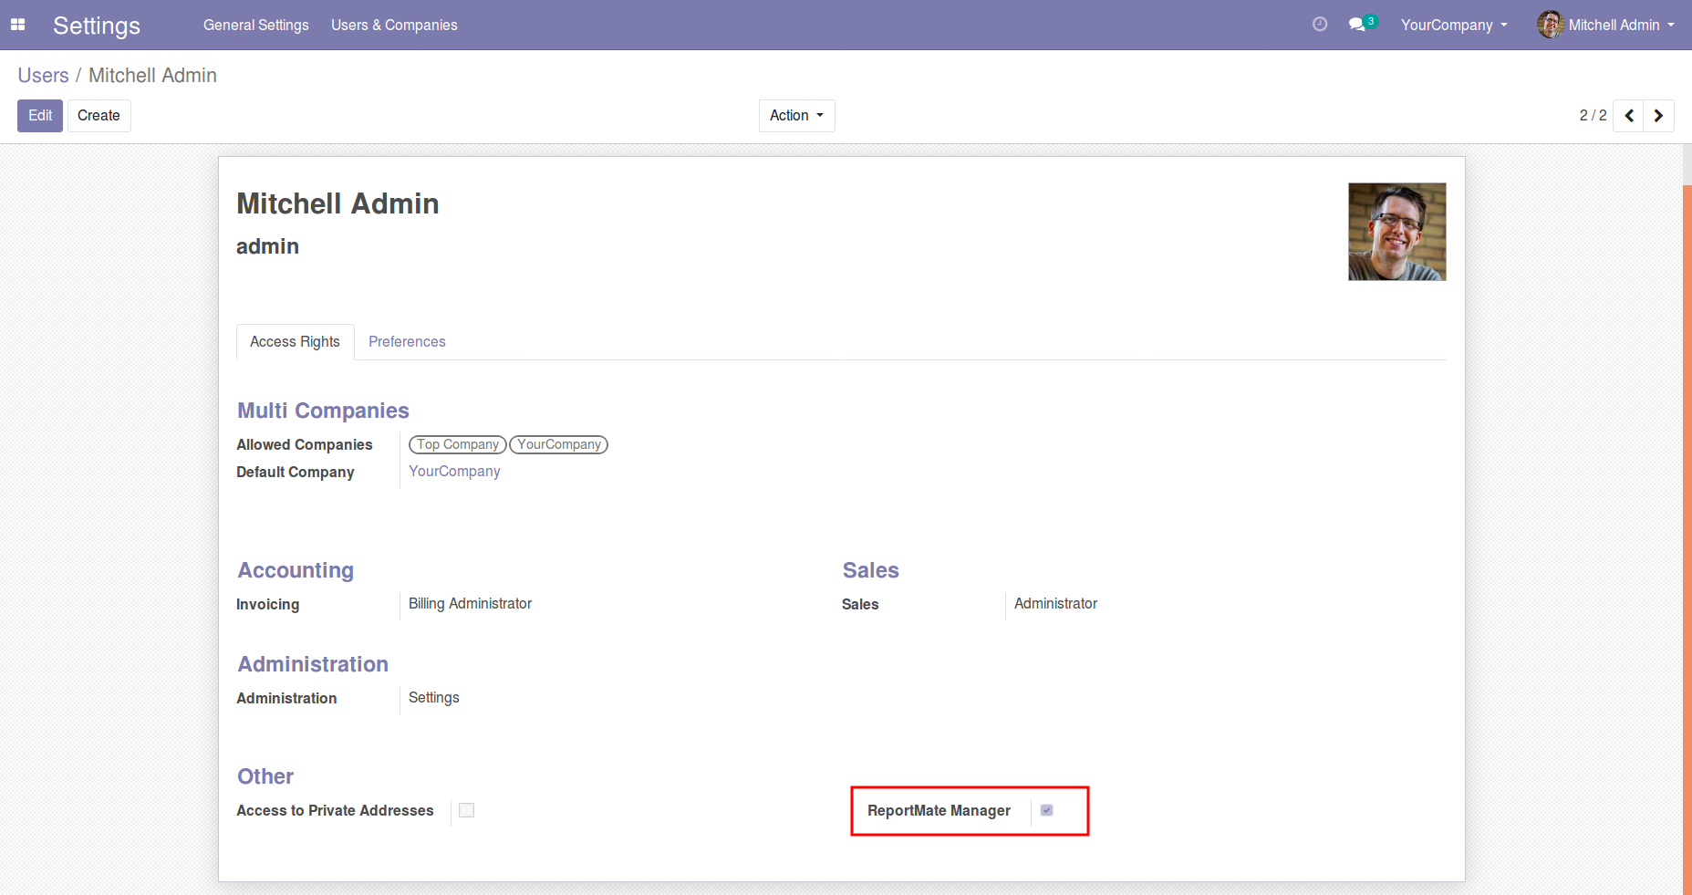
Task: Open the apps grid menu icon
Action: point(17,25)
